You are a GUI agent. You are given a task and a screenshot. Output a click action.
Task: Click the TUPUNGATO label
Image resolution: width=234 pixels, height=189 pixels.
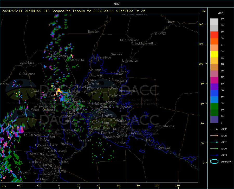click(47, 148)
